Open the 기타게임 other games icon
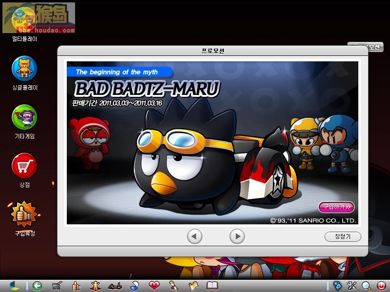390x292 pixels. (24, 117)
